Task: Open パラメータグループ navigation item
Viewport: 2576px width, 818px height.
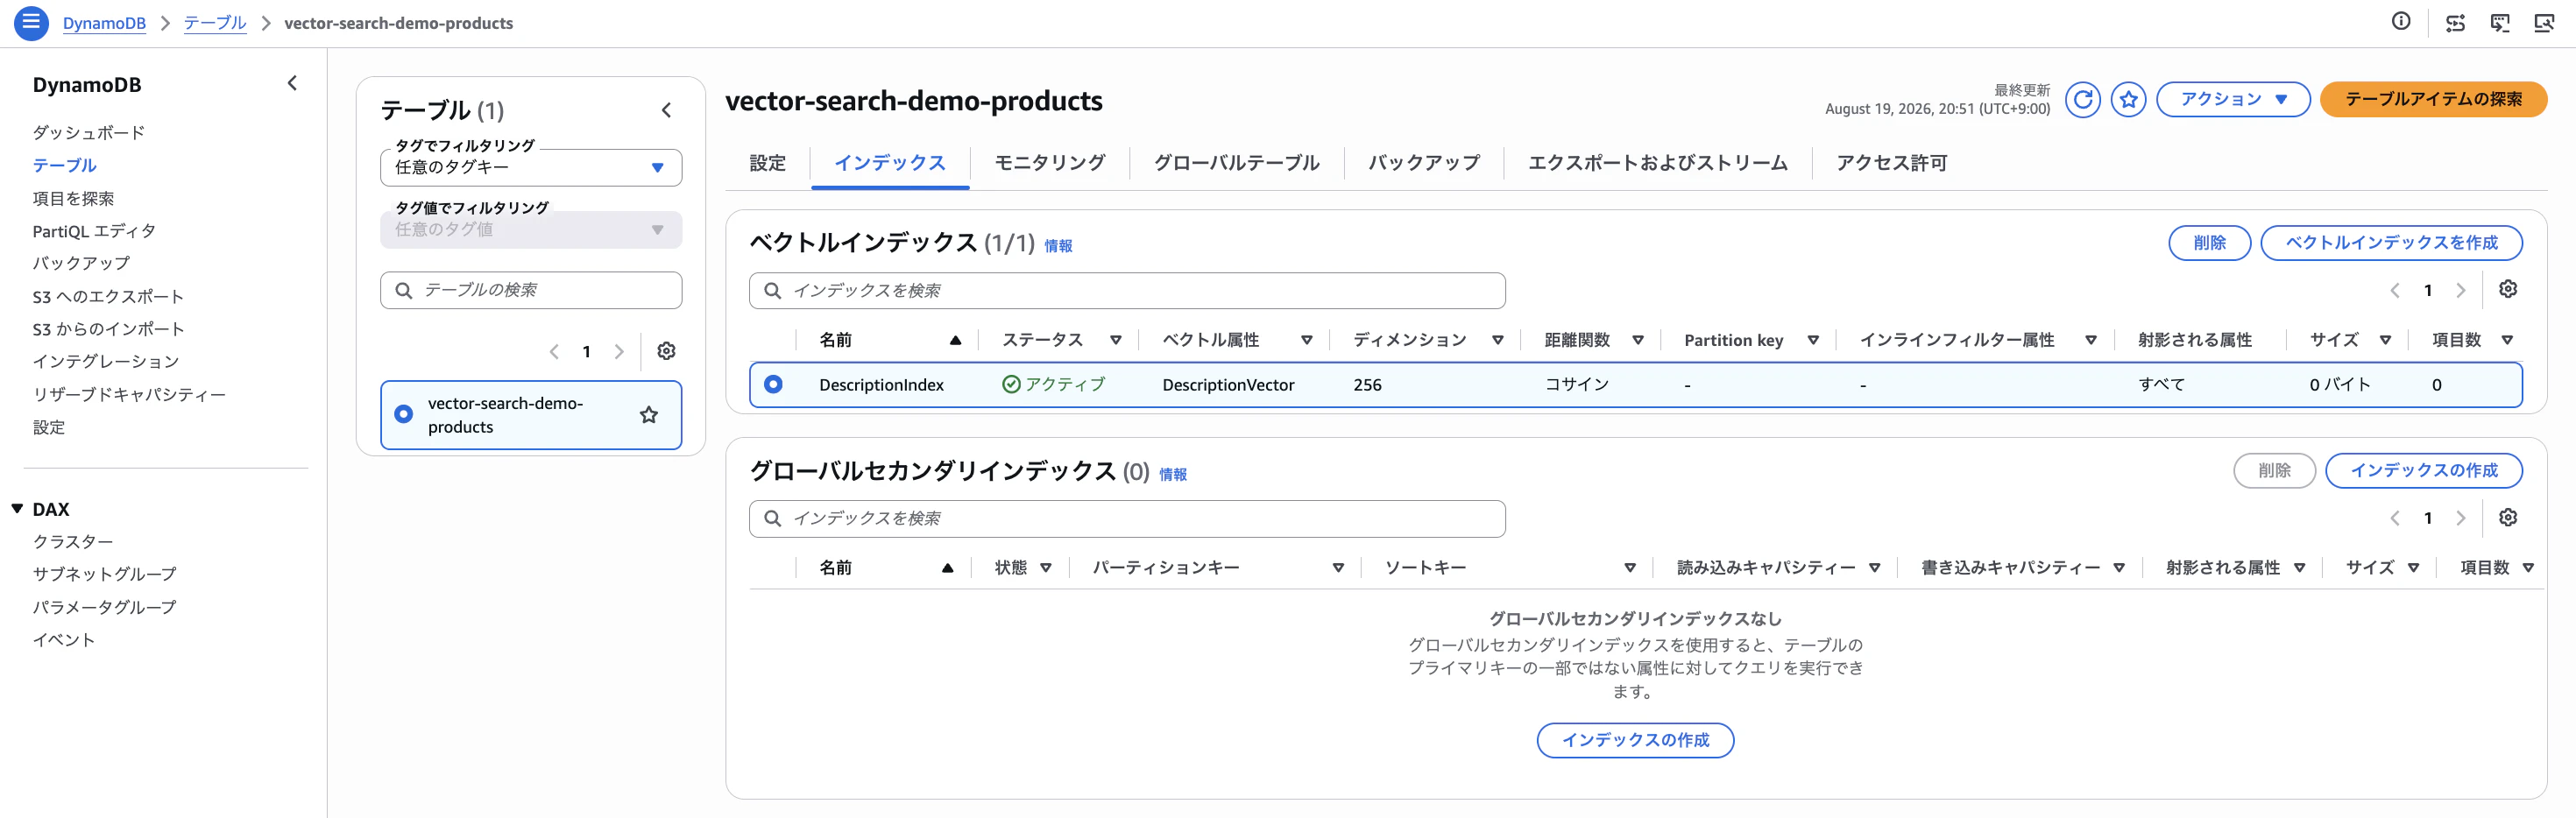Action: click(x=104, y=607)
